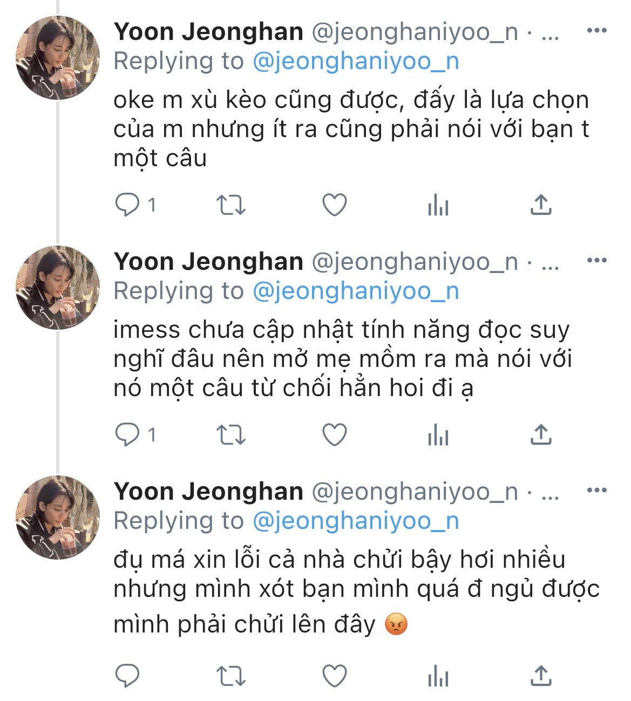Screen dimensions: 631x701
Task: Like the tweet starting "oke m xù kèo"
Action: (334, 205)
